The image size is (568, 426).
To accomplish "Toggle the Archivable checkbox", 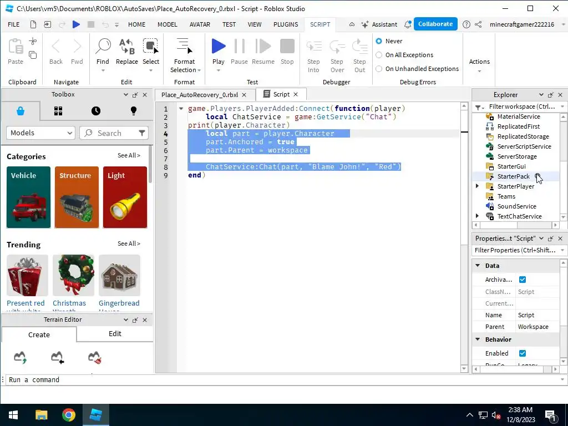I will pos(523,280).
